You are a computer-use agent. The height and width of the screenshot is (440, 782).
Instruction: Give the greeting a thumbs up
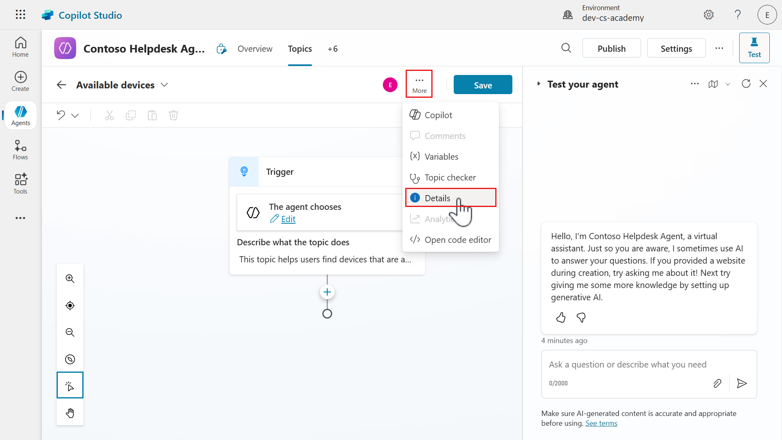[560, 317]
